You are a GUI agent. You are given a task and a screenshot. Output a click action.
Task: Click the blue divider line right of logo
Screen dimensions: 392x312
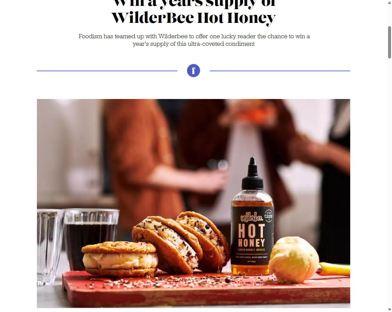tap(280, 71)
